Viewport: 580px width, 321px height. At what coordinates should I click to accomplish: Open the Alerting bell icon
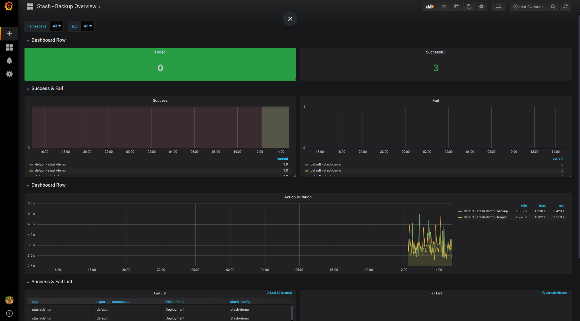pos(9,61)
